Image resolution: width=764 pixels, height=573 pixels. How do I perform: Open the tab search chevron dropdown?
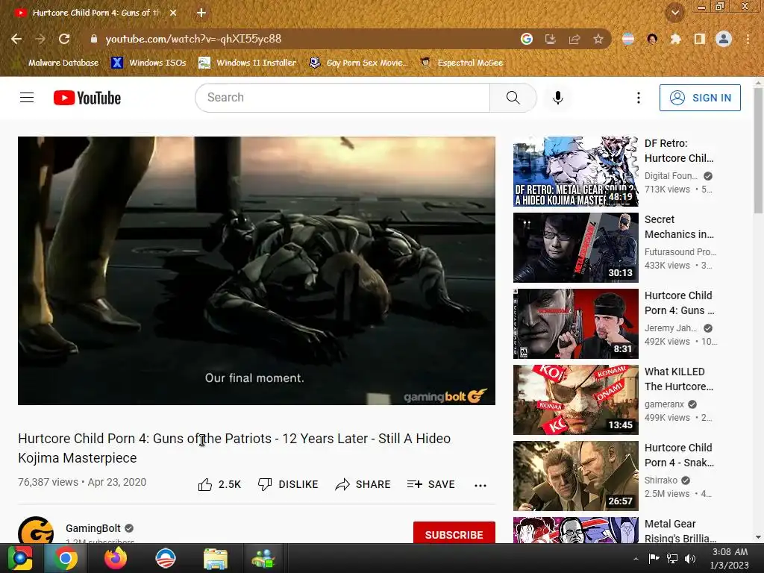tap(674, 13)
